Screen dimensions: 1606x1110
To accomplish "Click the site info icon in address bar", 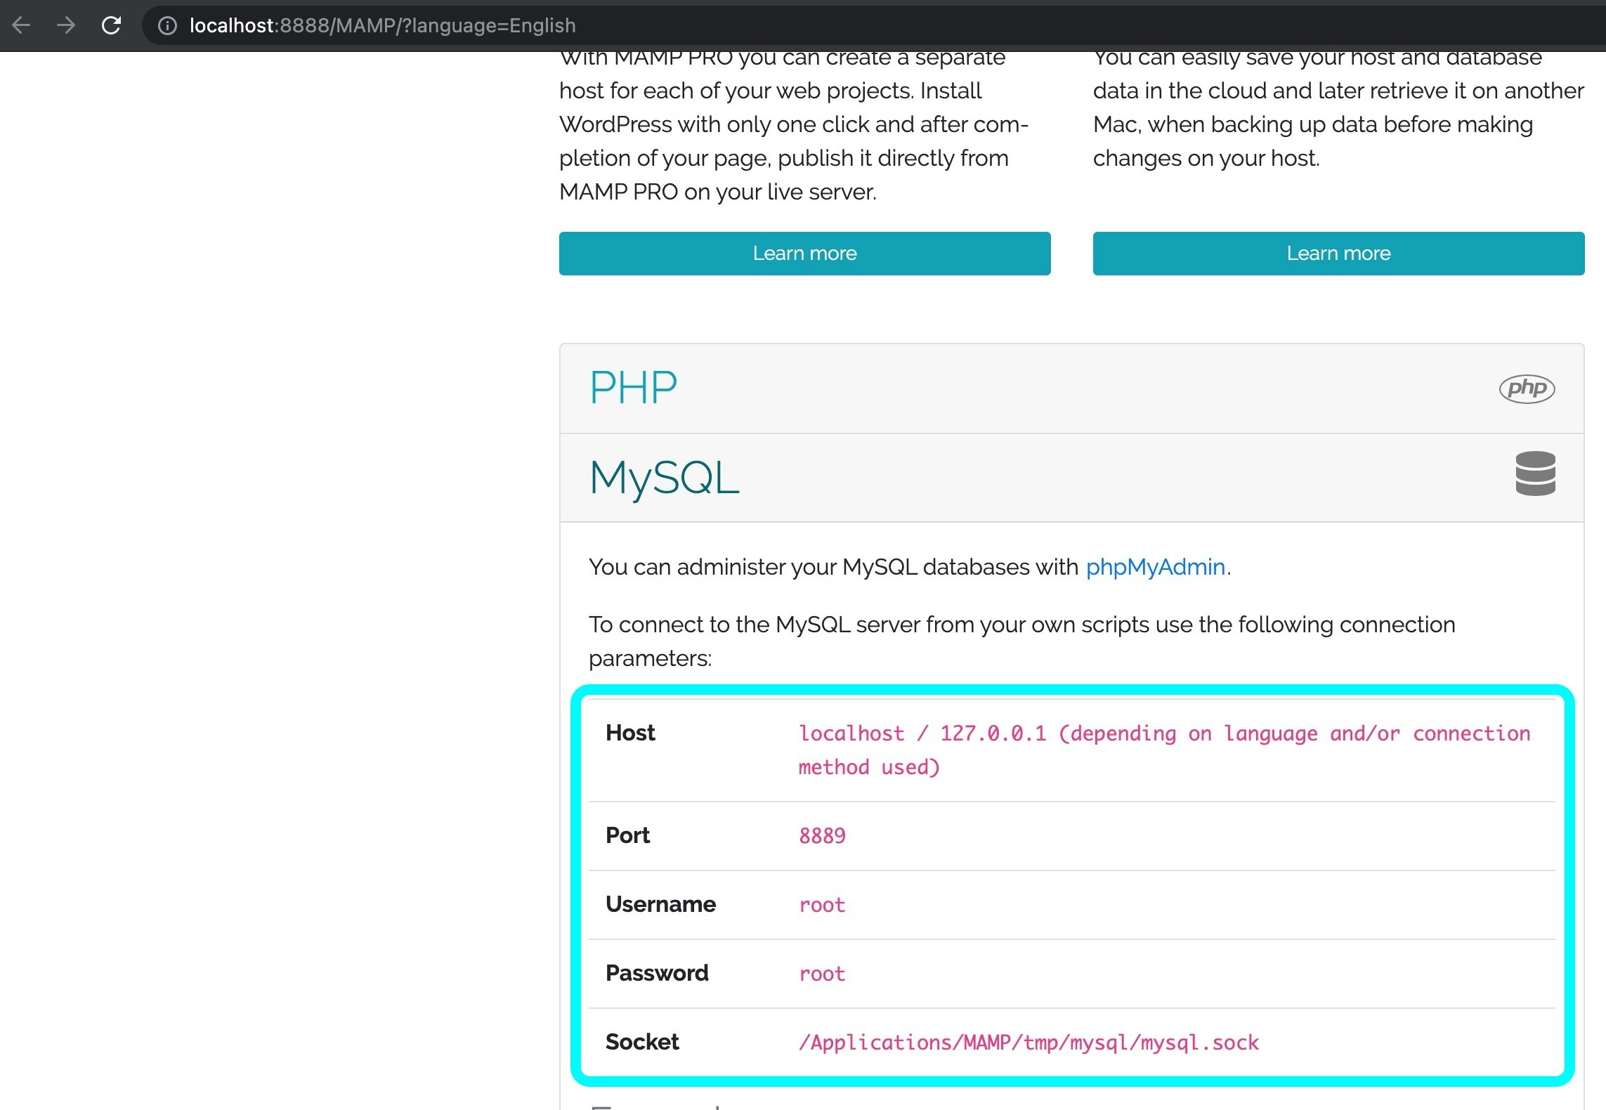I will [x=167, y=26].
